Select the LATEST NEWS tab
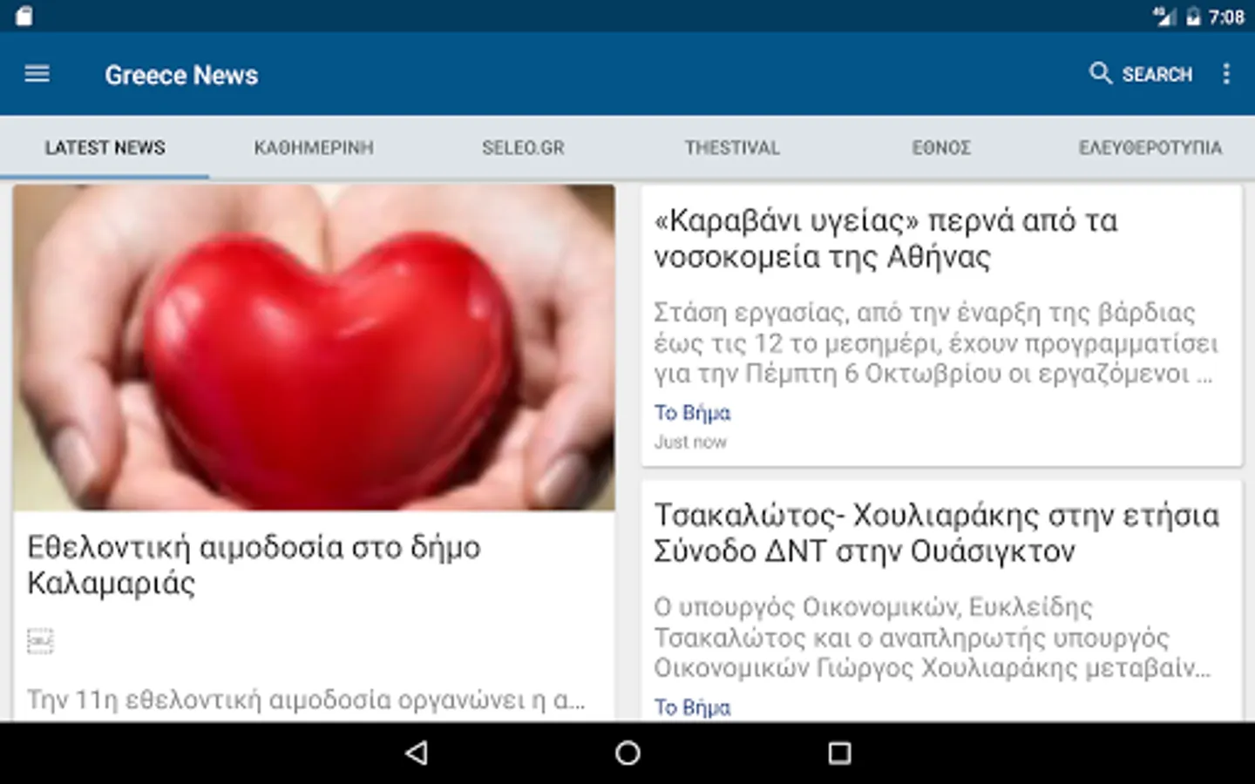The height and width of the screenshot is (784, 1255). pyautogui.click(x=105, y=147)
